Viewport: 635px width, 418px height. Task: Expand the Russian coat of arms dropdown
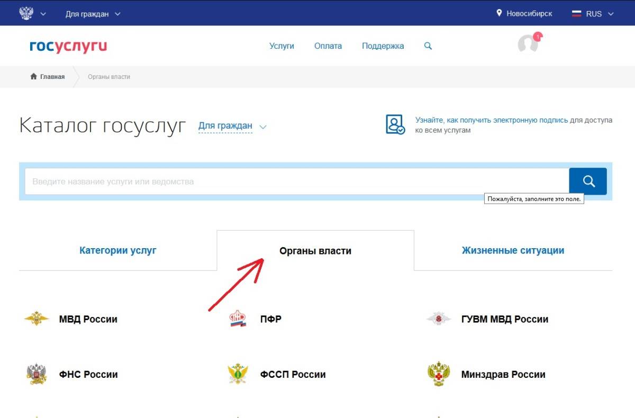tap(32, 14)
